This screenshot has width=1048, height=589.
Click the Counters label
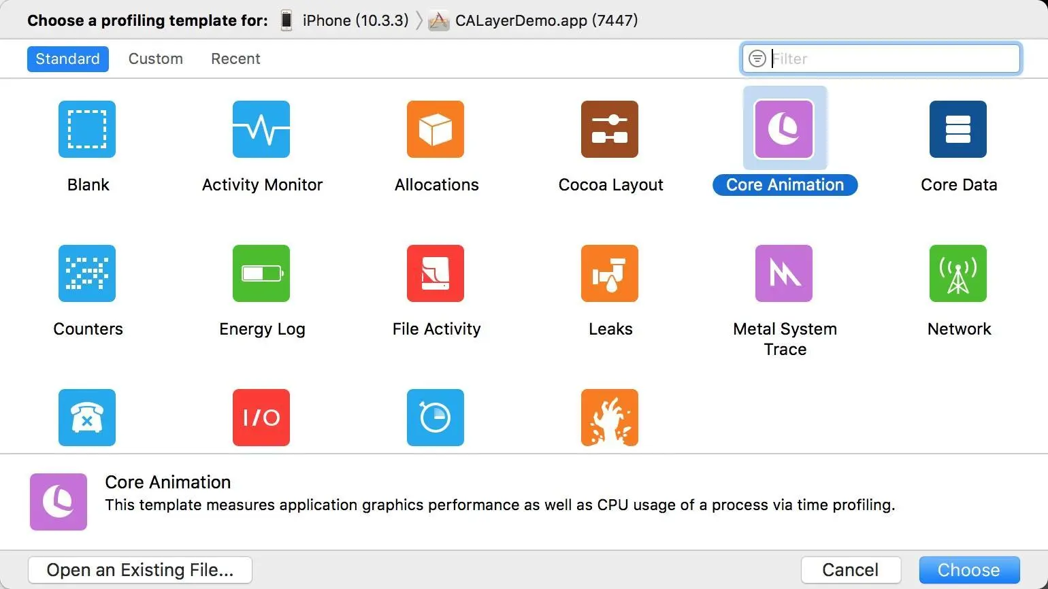(88, 329)
